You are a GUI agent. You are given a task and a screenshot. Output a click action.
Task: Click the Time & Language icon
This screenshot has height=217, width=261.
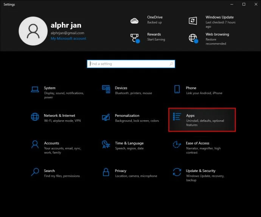pyautogui.click(x=106, y=144)
